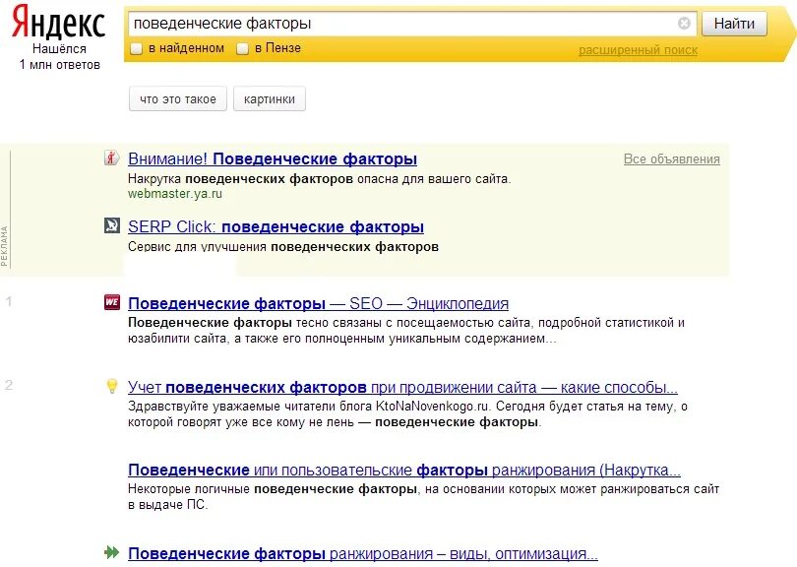This screenshot has height=567, width=797.
Task: Click the 'Нашёлся 1 млн ответов' text
Action: pyautogui.click(x=59, y=56)
